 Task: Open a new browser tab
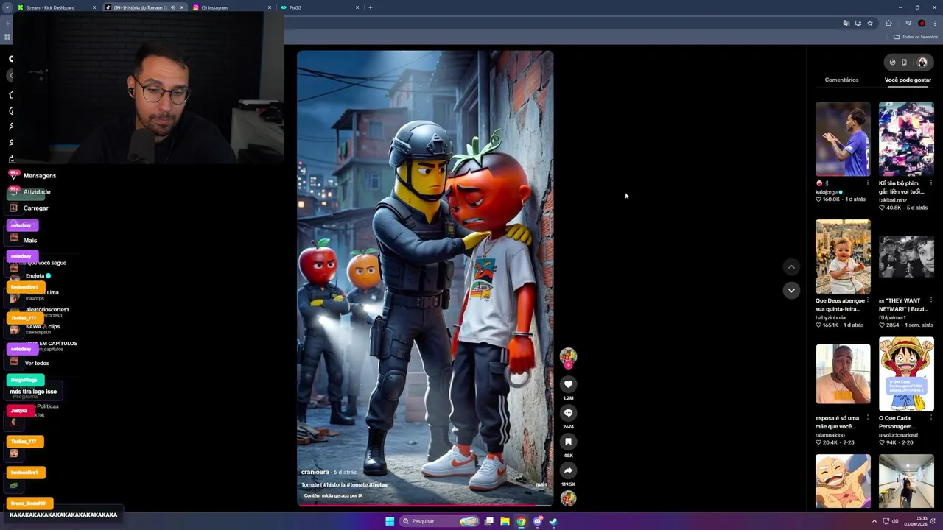click(x=371, y=7)
